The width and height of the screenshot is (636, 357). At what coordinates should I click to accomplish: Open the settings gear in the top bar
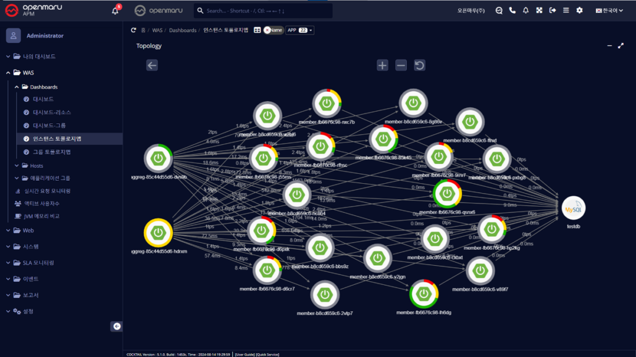[x=579, y=10]
